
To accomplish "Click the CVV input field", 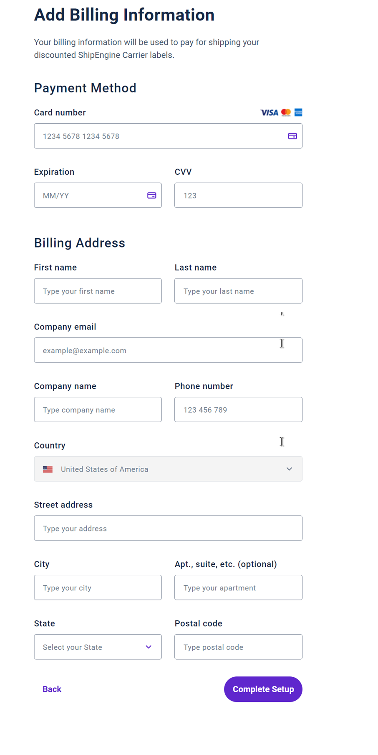I will 238,195.
